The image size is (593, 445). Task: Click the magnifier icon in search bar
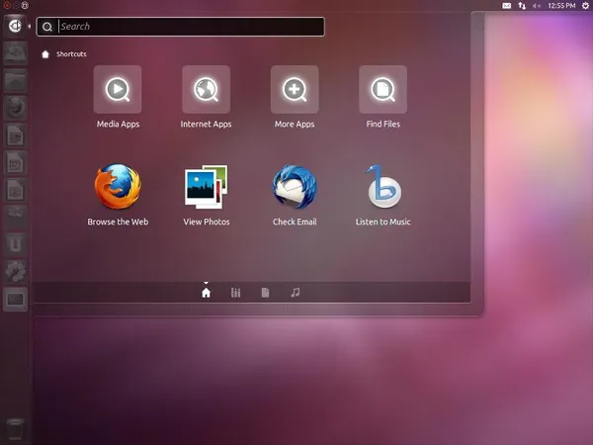tap(47, 27)
